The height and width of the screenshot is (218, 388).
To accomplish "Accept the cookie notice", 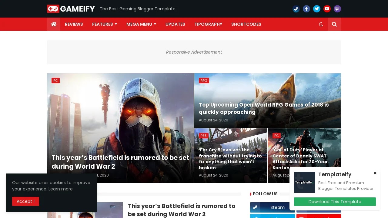I will click(x=25, y=201).
